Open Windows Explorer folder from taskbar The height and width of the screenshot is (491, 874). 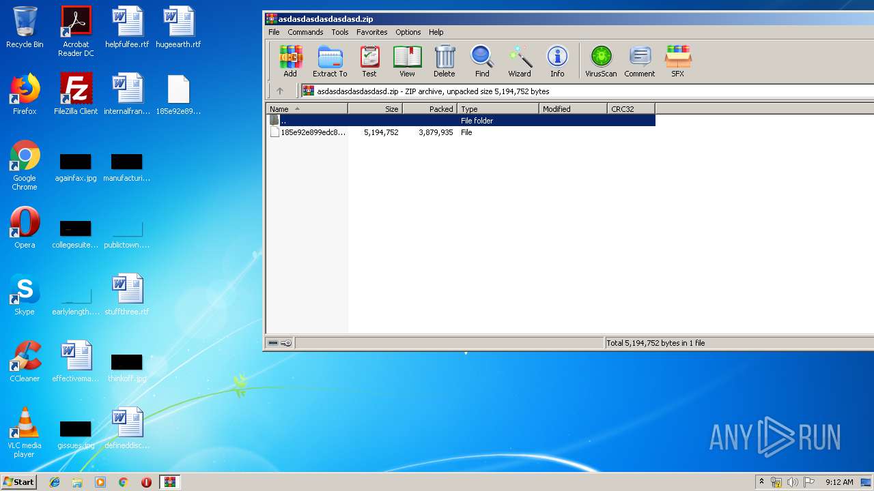tap(77, 482)
